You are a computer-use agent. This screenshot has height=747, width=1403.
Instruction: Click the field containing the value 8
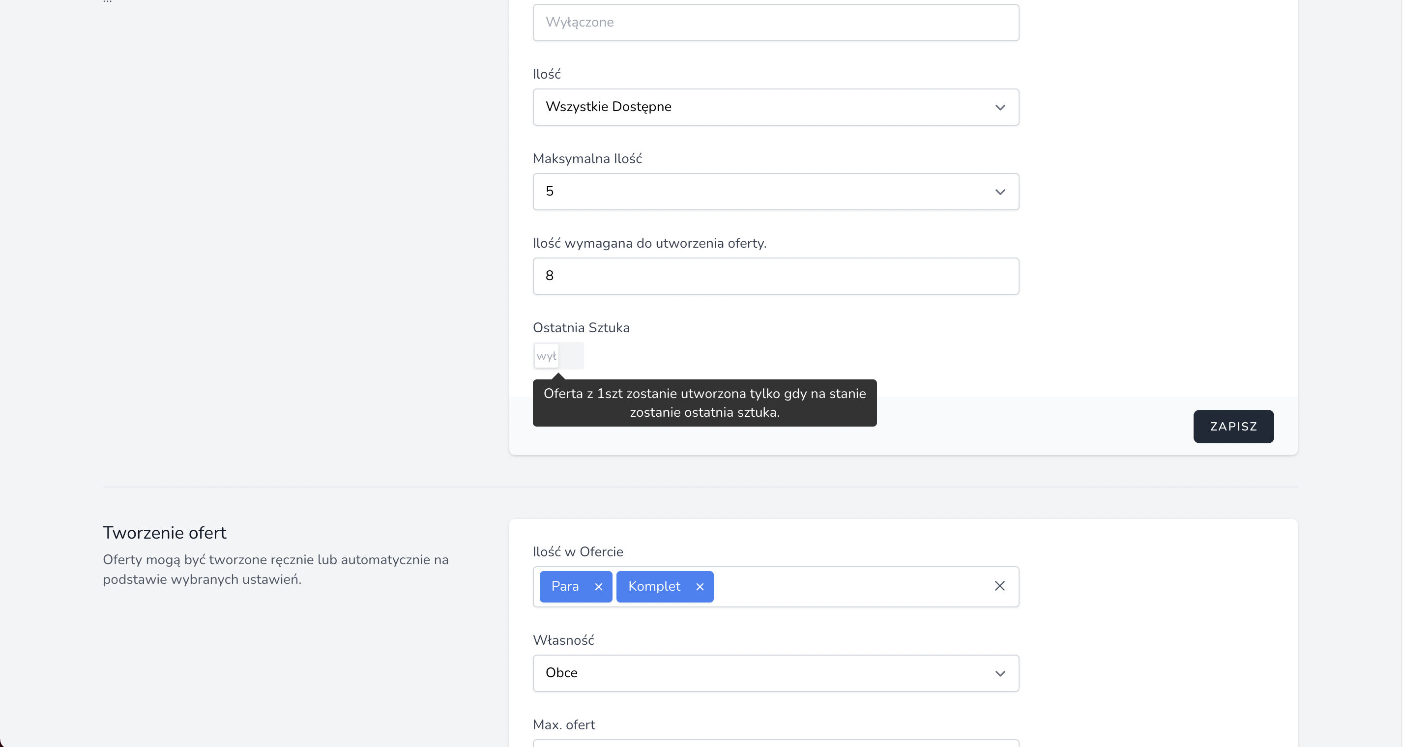776,276
